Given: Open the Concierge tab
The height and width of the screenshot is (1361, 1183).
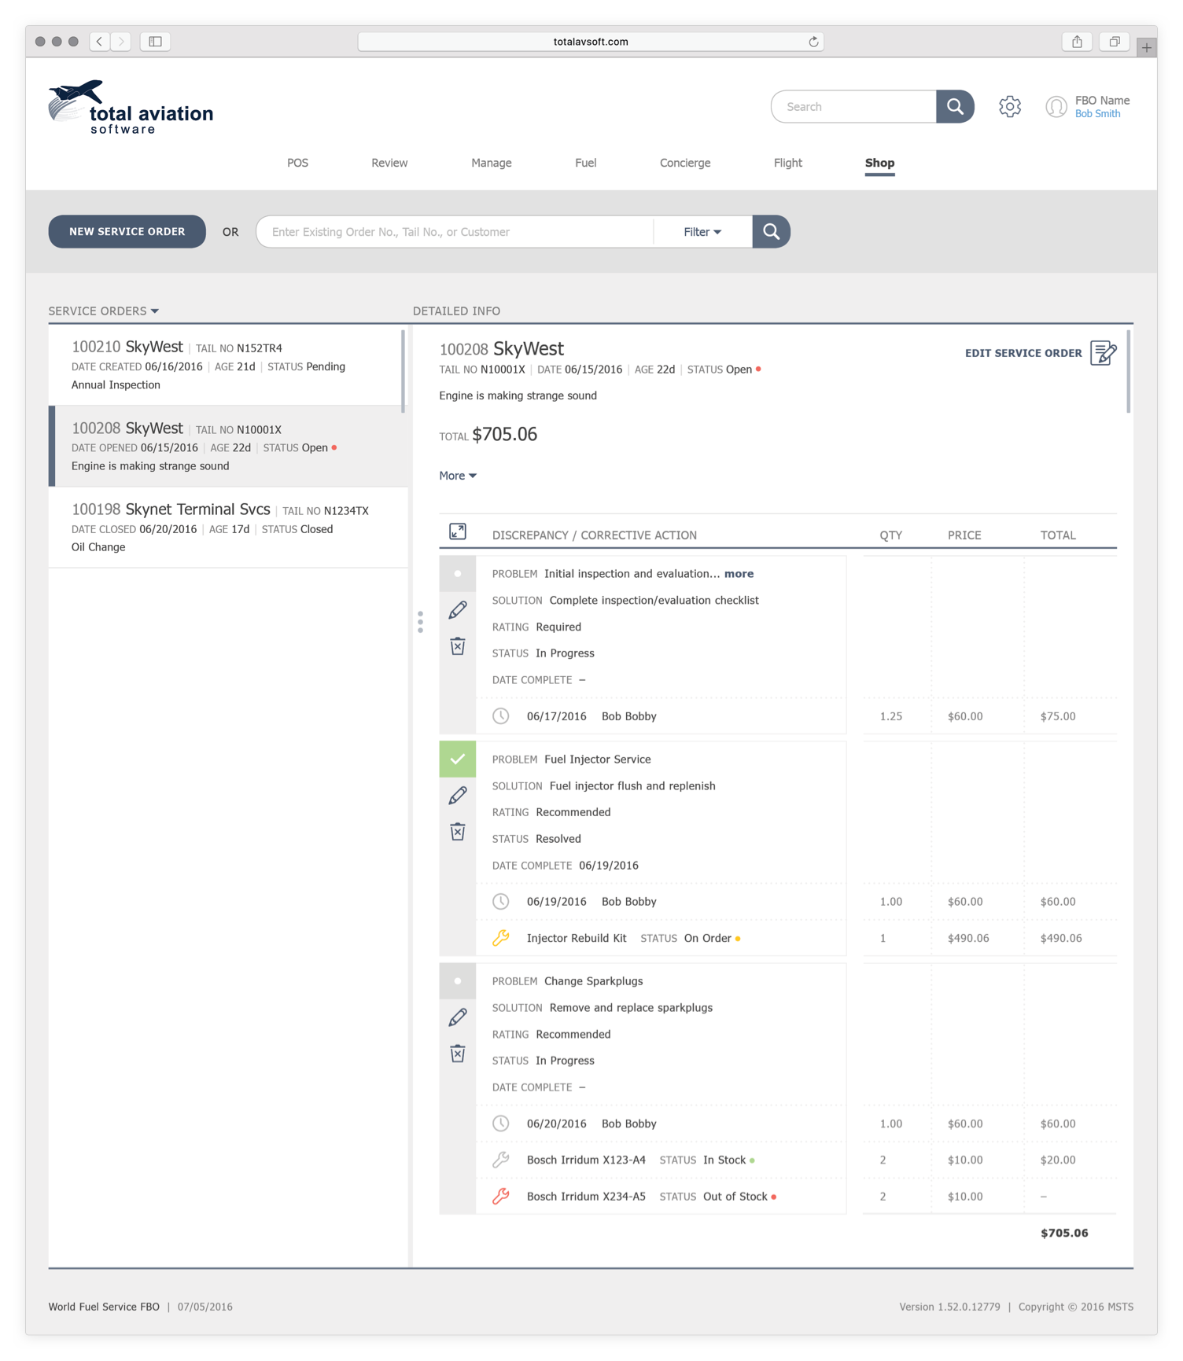Looking at the screenshot, I should click(x=685, y=163).
